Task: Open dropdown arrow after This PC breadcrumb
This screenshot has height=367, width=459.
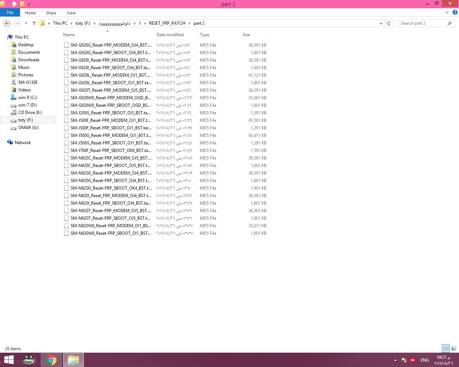Action: [71, 23]
